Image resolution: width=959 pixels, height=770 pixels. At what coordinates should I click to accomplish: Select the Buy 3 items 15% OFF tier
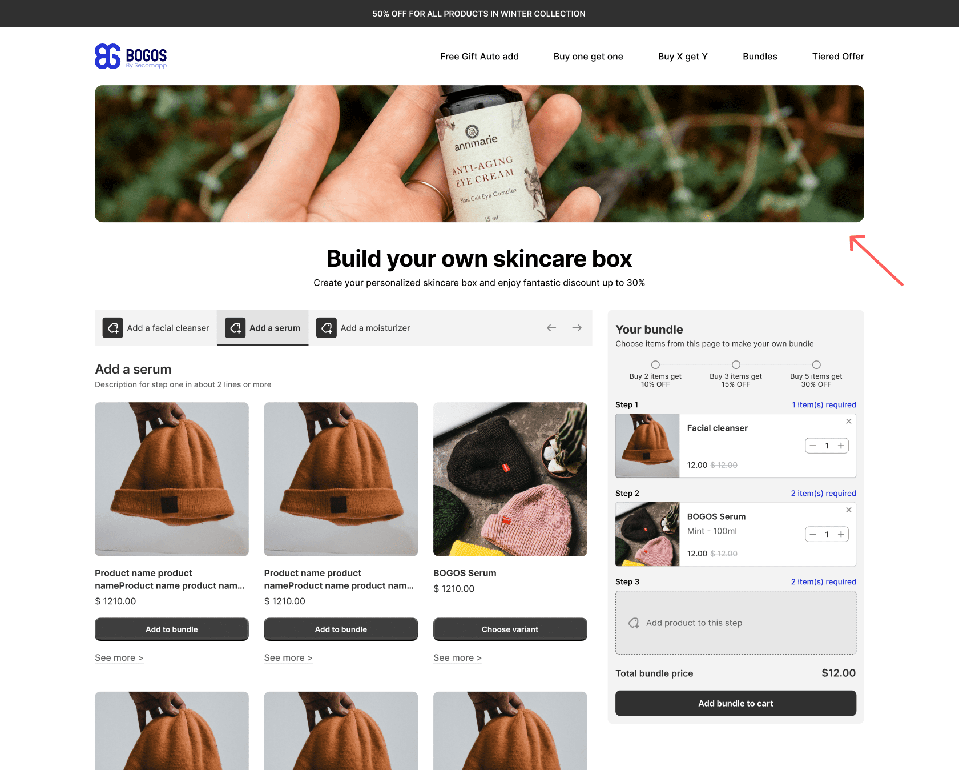(x=736, y=365)
